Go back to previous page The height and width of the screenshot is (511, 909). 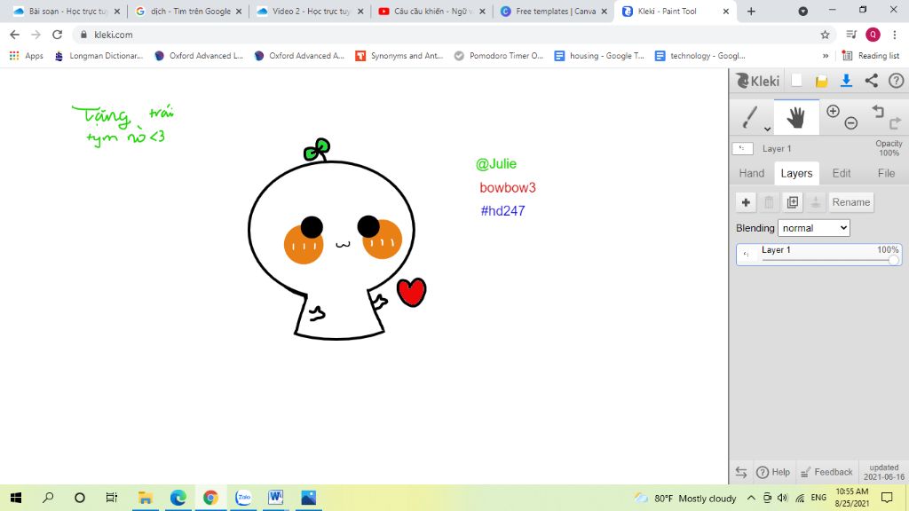pos(15,35)
